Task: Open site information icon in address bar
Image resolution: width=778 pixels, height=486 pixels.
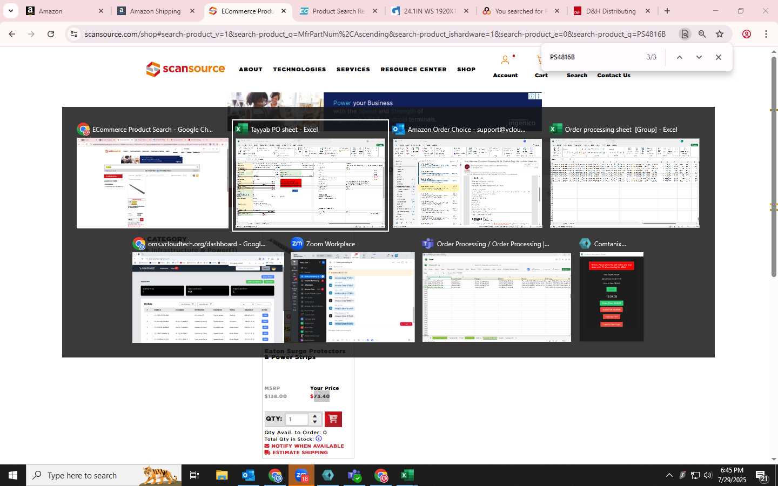Action: pos(74,34)
